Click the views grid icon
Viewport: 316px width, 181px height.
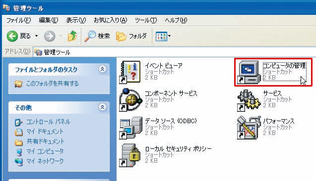pyautogui.click(x=161, y=37)
